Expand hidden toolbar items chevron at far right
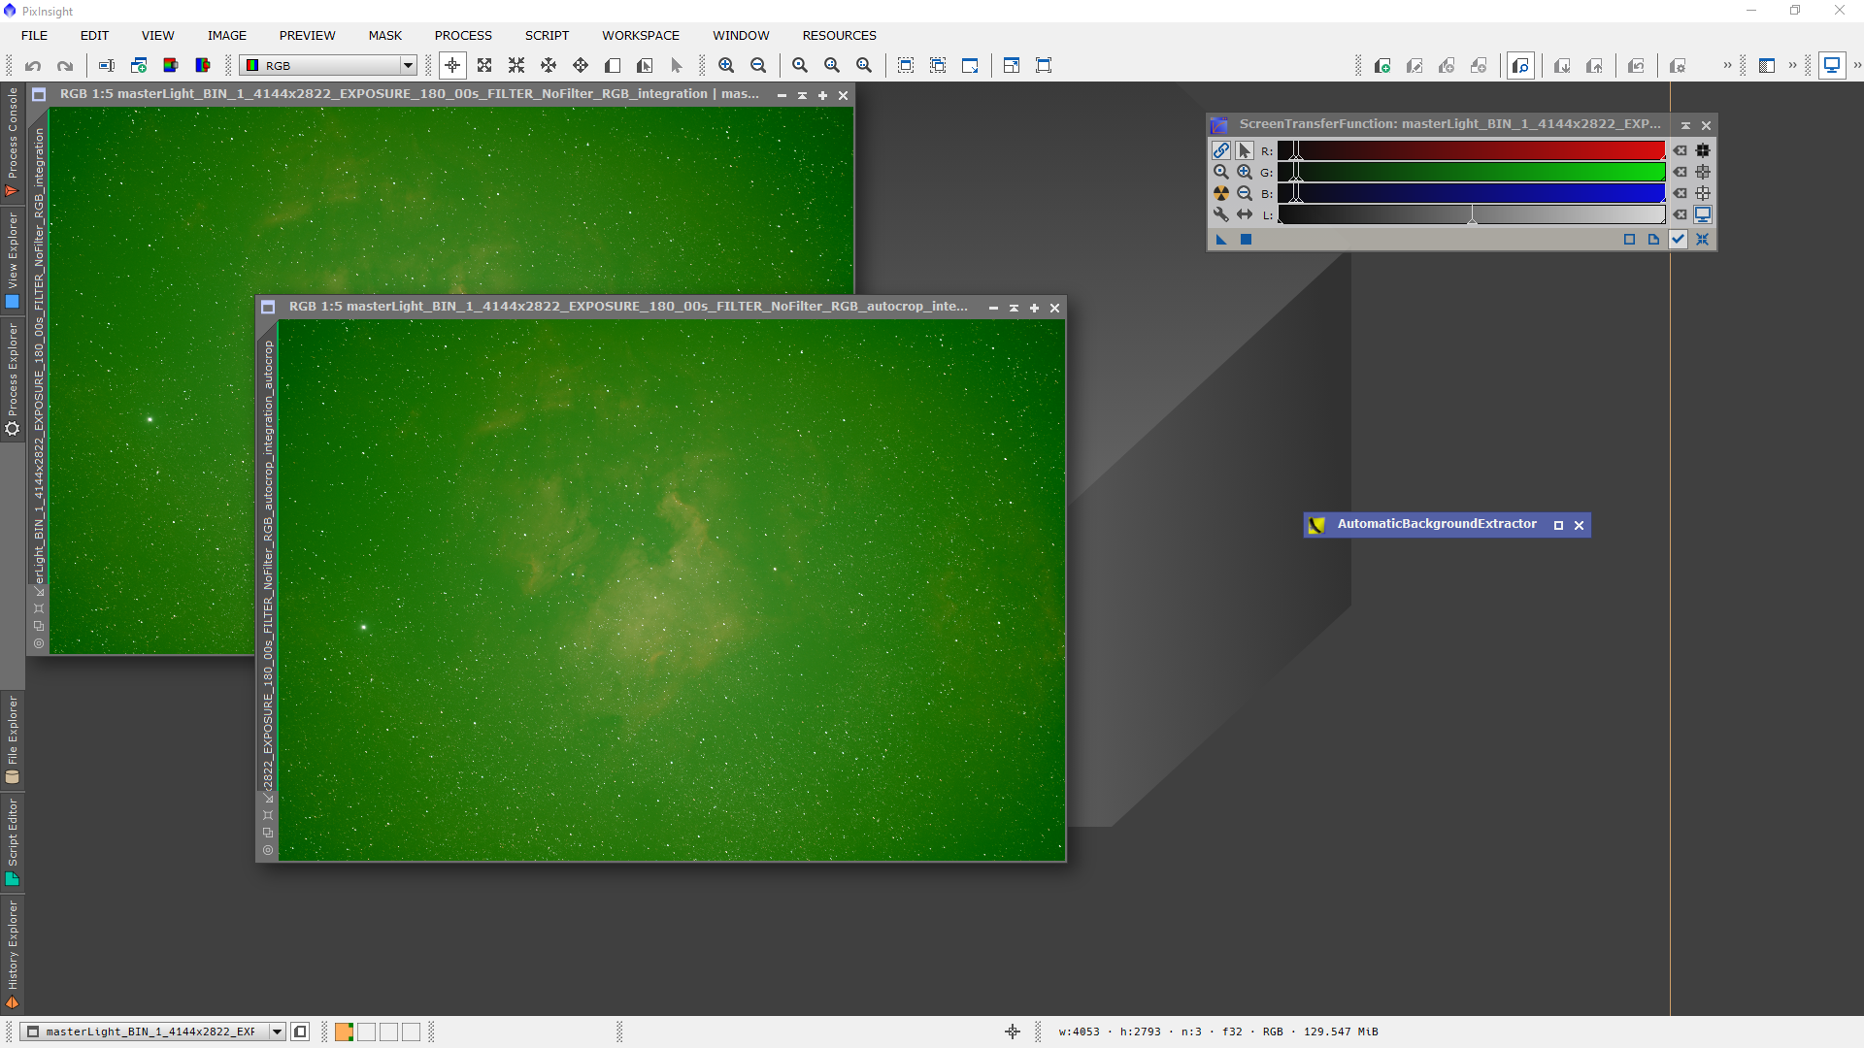Viewport: 1864px width, 1048px height. pos(1857,65)
